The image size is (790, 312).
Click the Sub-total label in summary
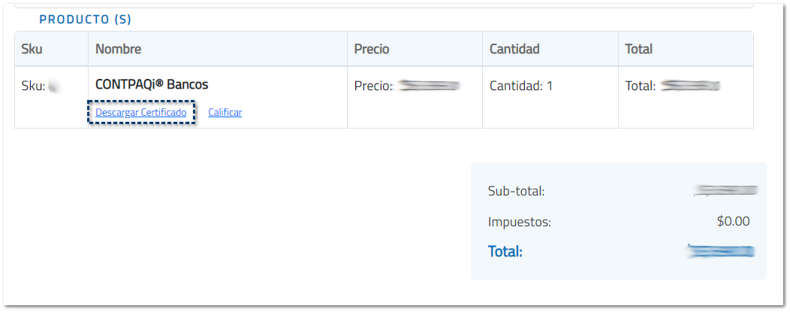516,191
